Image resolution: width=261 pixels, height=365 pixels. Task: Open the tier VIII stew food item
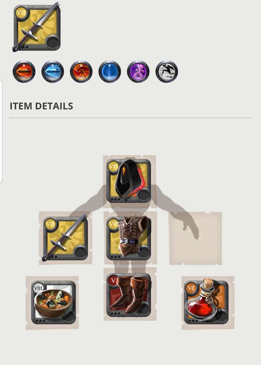(53, 302)
